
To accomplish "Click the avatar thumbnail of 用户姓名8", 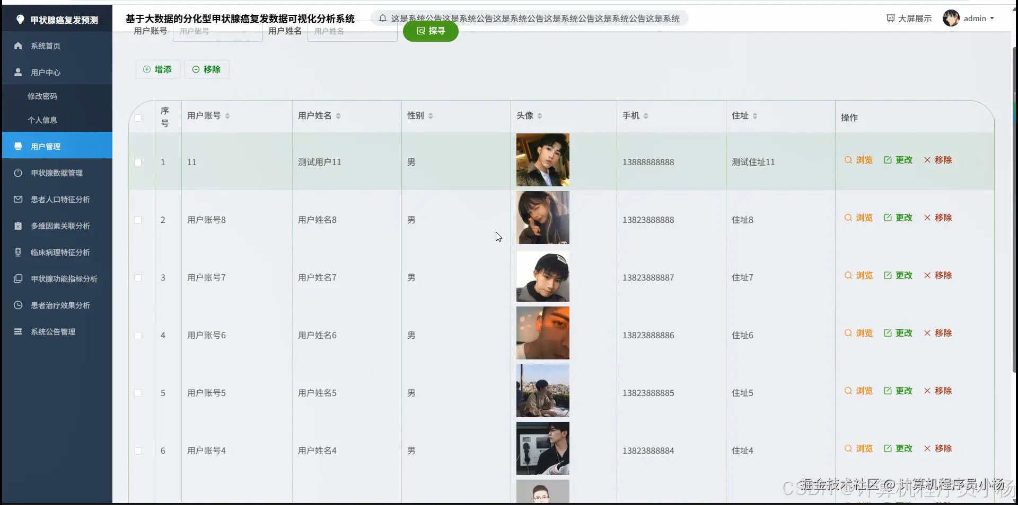I will pos(543,218).
